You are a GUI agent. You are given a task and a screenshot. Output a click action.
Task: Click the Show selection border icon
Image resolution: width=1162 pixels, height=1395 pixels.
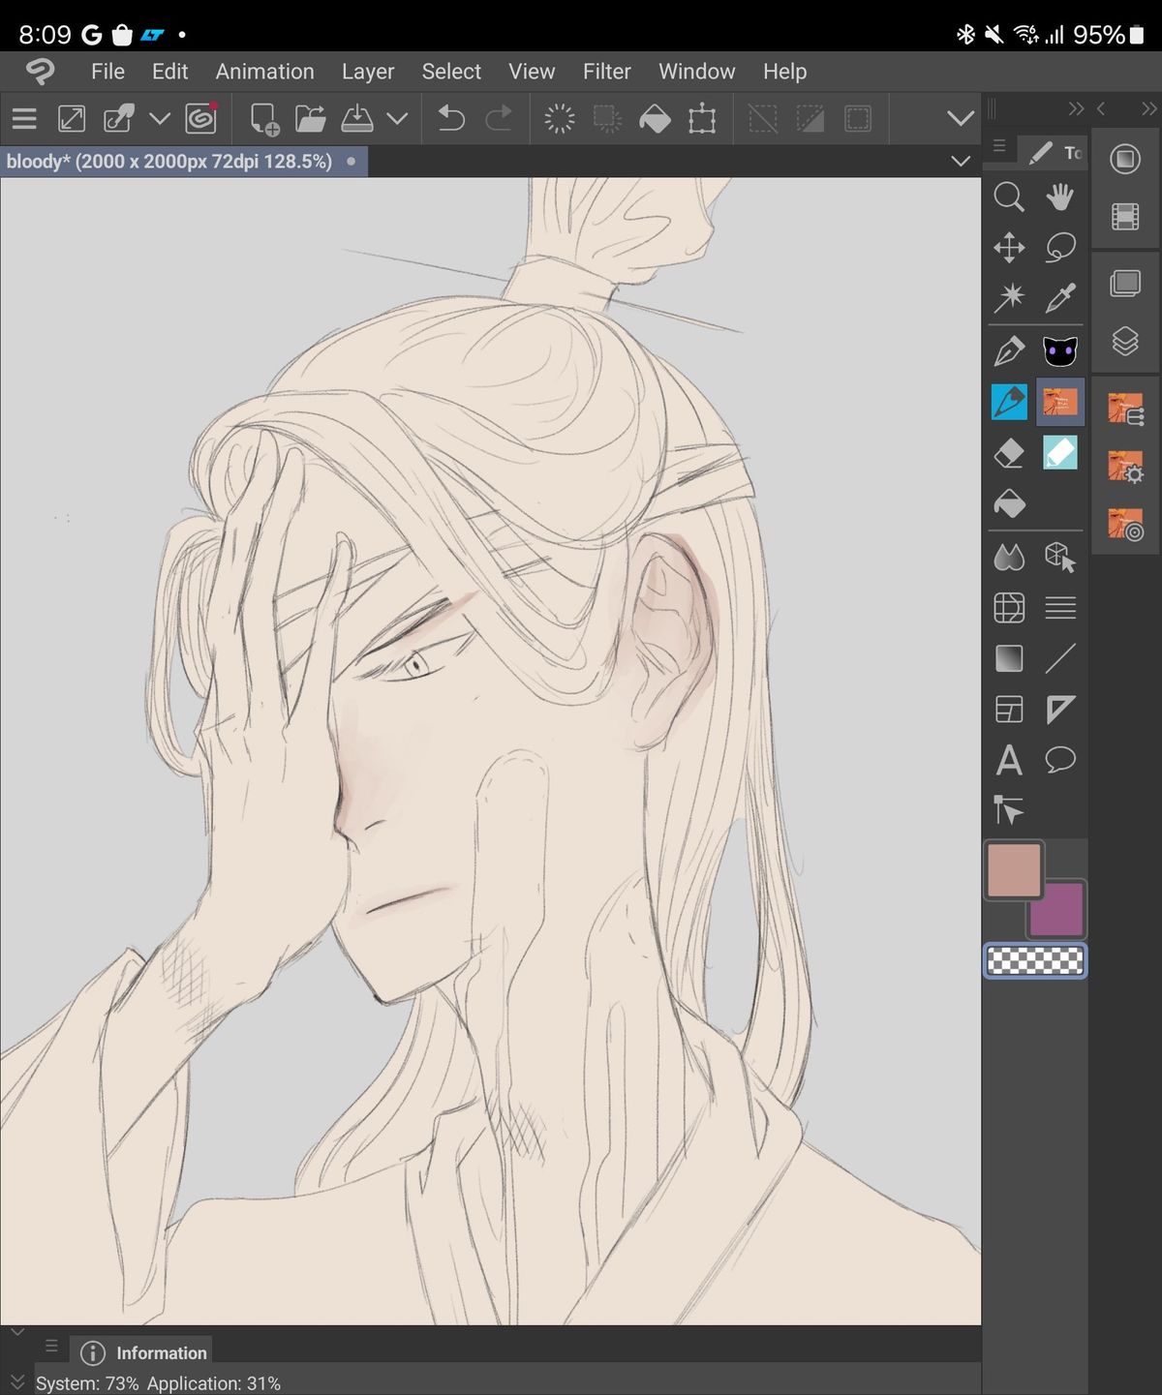click(x=858, y=119)
